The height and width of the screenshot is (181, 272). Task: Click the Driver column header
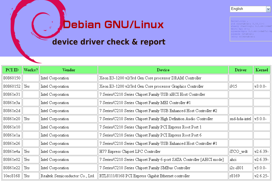241,70
